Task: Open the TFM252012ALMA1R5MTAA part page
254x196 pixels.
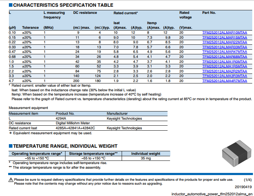Action: coord(224,66)
